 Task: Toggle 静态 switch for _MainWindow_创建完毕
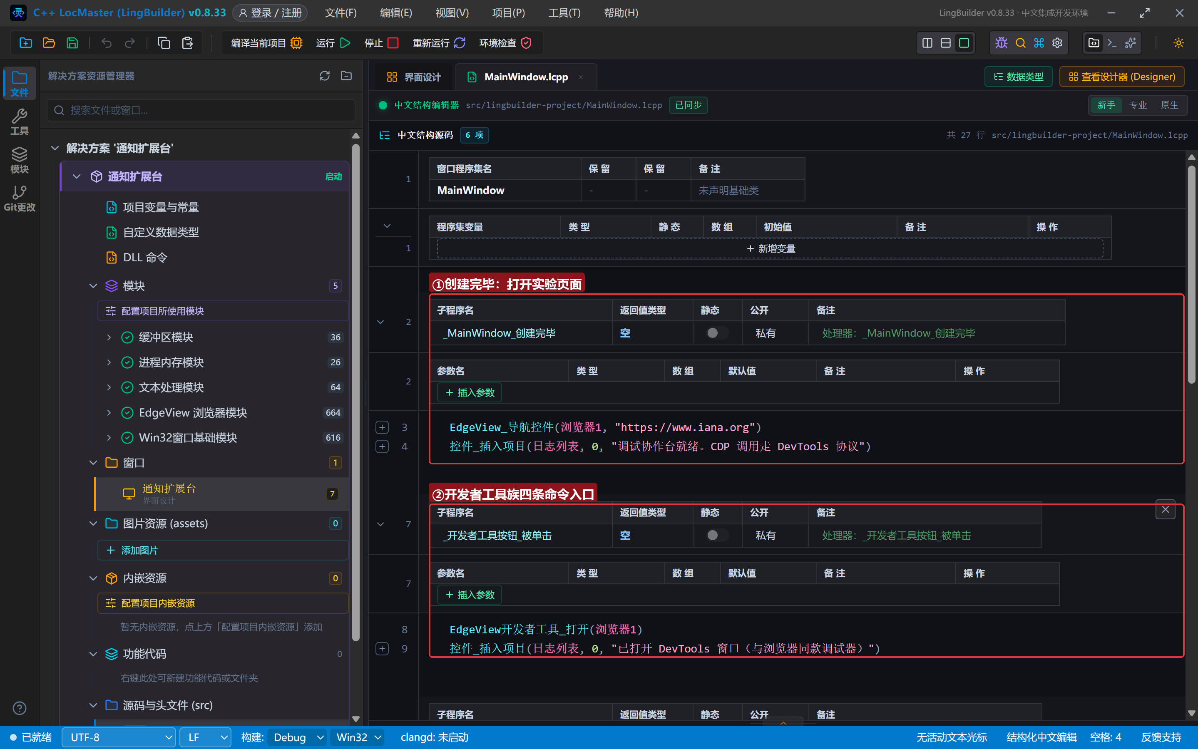pyautogui.click(x=717, y=333)
